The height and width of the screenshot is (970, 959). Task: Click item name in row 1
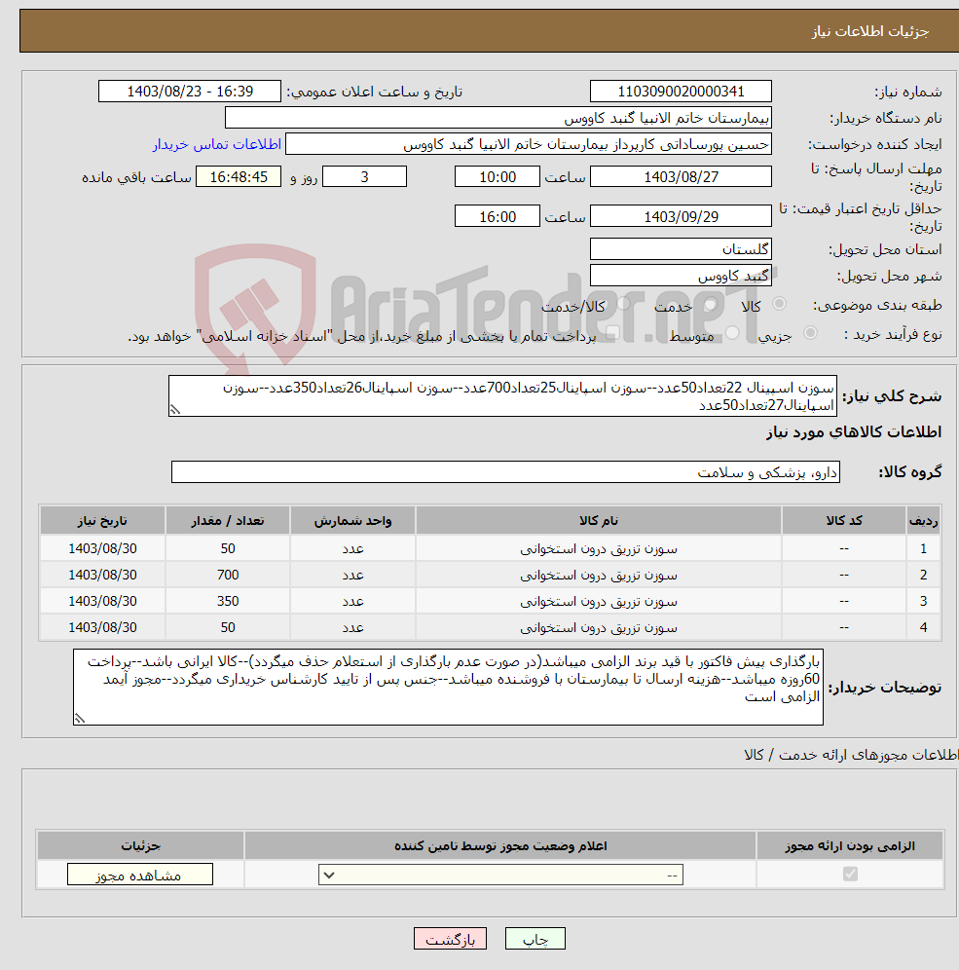pos(599,548)
